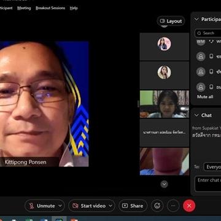Collapse the Participants panel chevron
The image size is (221, 221).
coord(196,19)
